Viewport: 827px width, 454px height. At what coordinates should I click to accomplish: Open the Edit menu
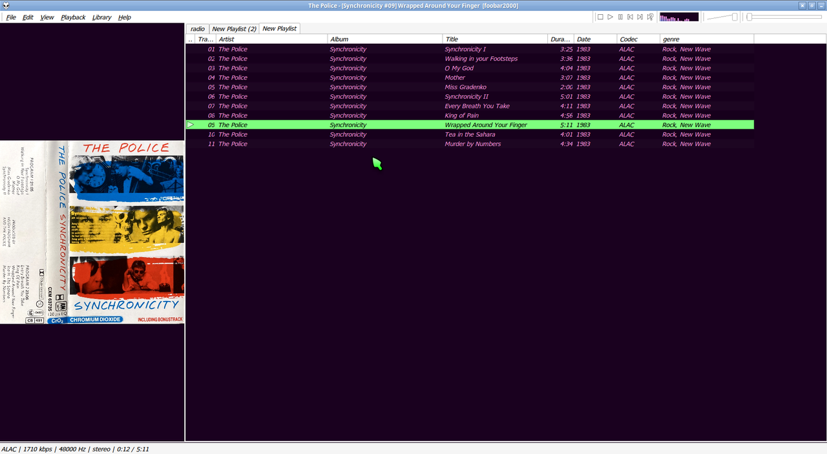[x=28, y=17]
